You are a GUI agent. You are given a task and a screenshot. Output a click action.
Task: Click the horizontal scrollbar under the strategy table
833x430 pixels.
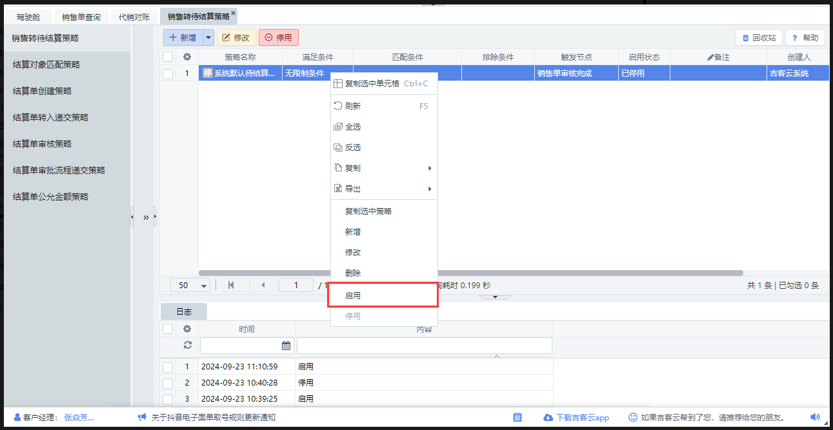pos(471,273)
